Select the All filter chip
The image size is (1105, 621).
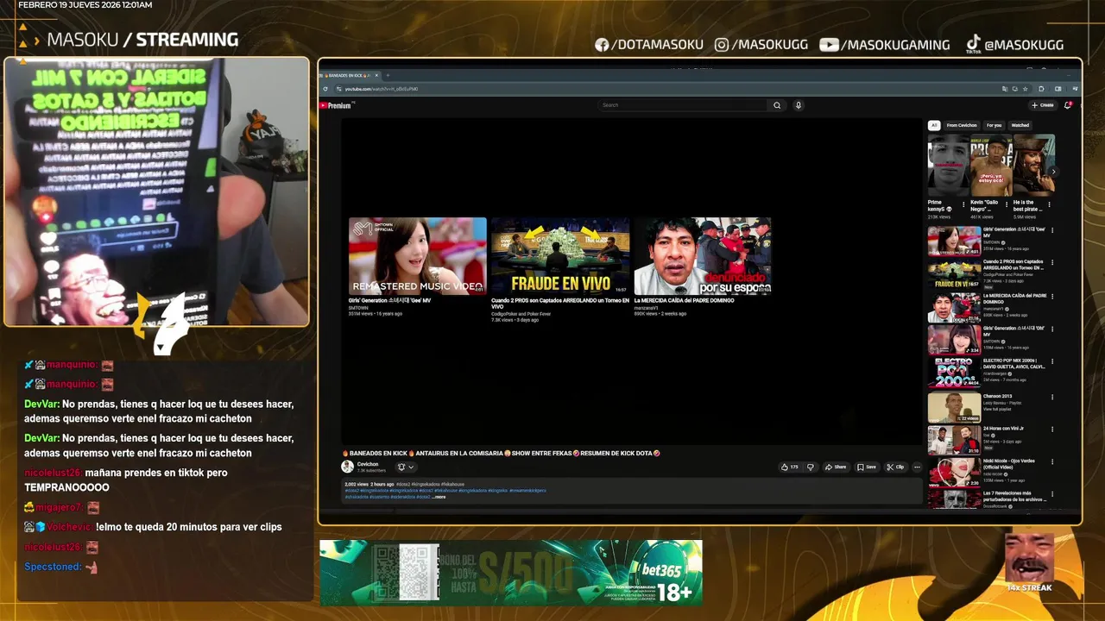pyautogui.click(x=933, y=125)
